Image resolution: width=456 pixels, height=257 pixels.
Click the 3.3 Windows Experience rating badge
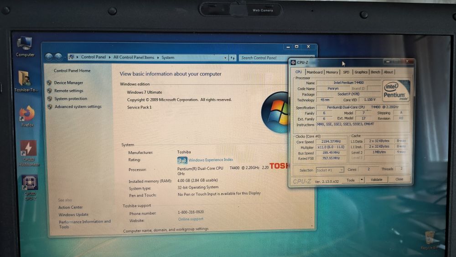coord(182,160)
